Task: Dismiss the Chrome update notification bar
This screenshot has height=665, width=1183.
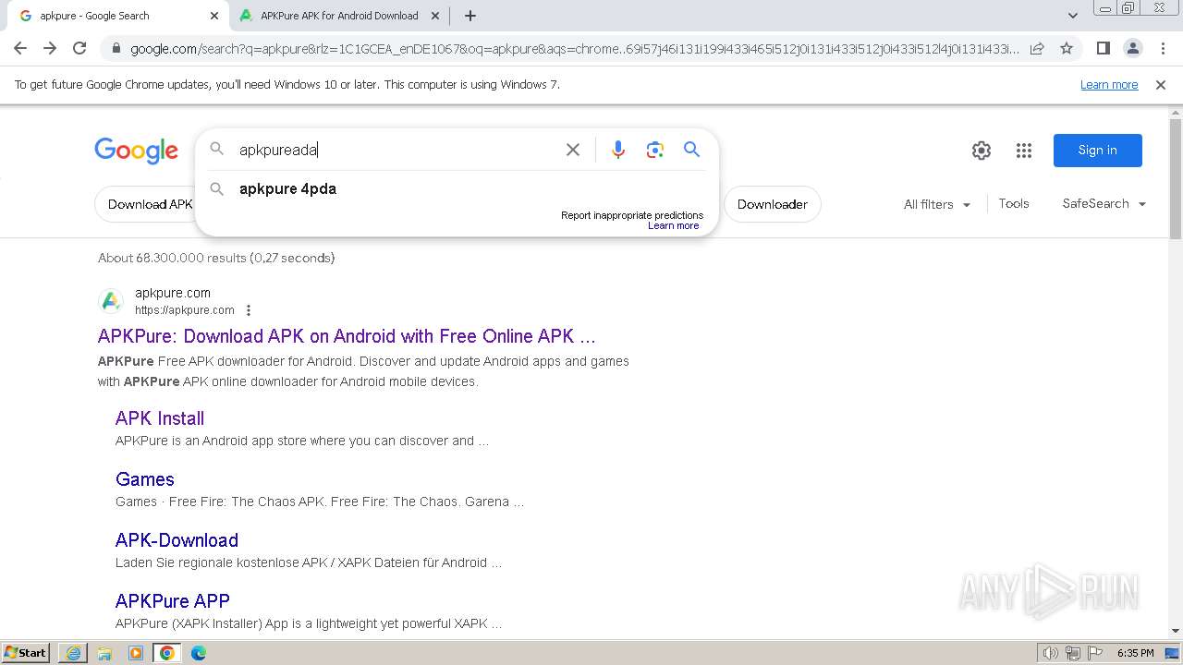Action: point(1161,84)
